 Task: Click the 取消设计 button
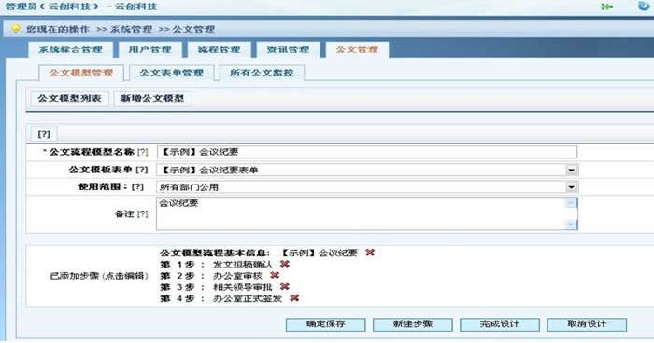coord(587,324)
